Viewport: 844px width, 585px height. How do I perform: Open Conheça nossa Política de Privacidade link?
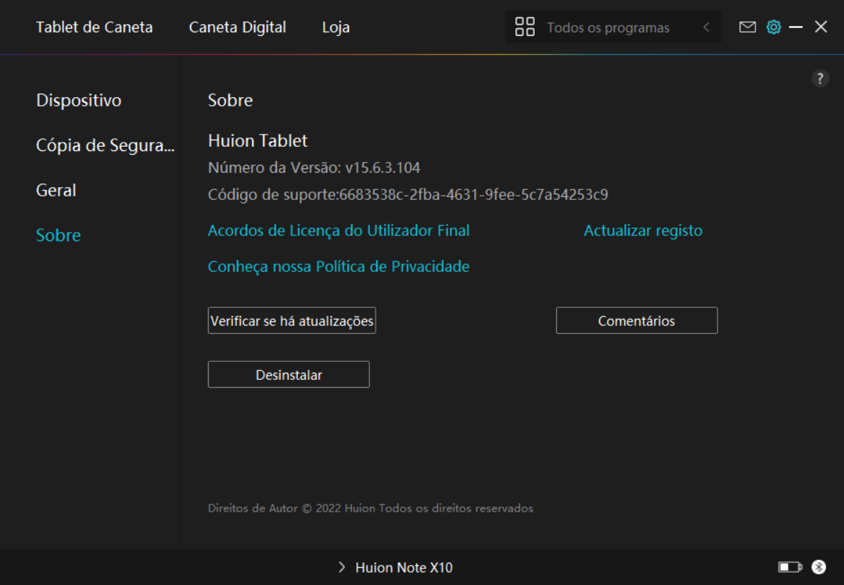(x=338, y=267)
